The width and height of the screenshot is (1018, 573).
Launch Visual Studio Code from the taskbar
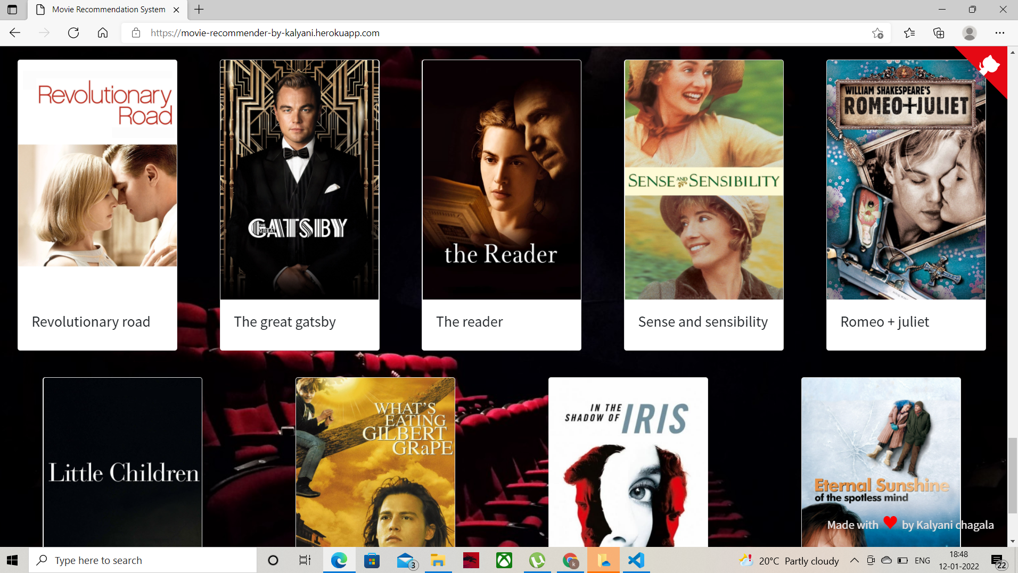coord(636,560)
